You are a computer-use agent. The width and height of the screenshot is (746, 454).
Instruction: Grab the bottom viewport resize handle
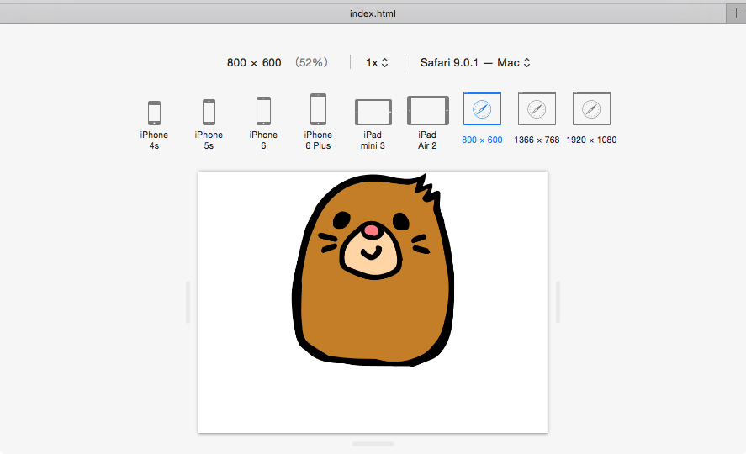tap(373, 444)
